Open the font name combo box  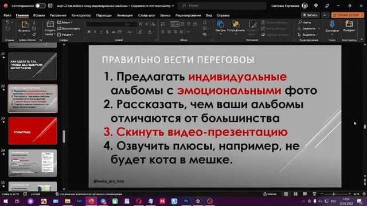106,24
